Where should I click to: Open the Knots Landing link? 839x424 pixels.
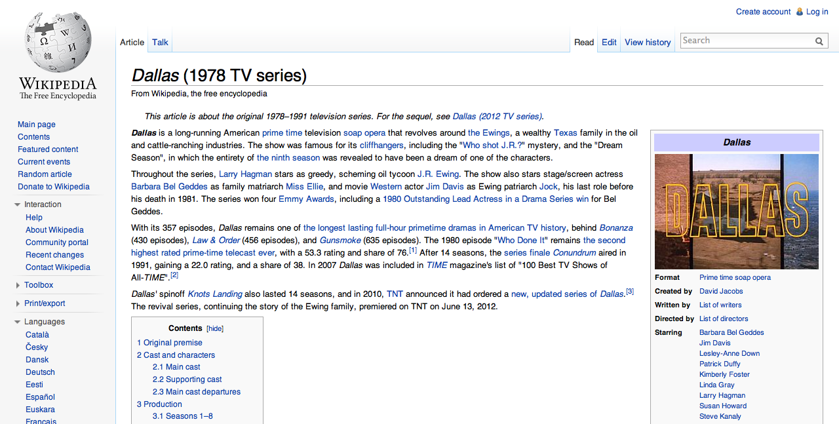pyautogui.click(x=215, y=294)
